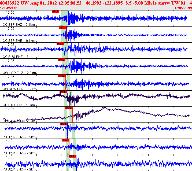
Task: Click the green time window on SEP EHZ trace
Action: coord(64,18)
